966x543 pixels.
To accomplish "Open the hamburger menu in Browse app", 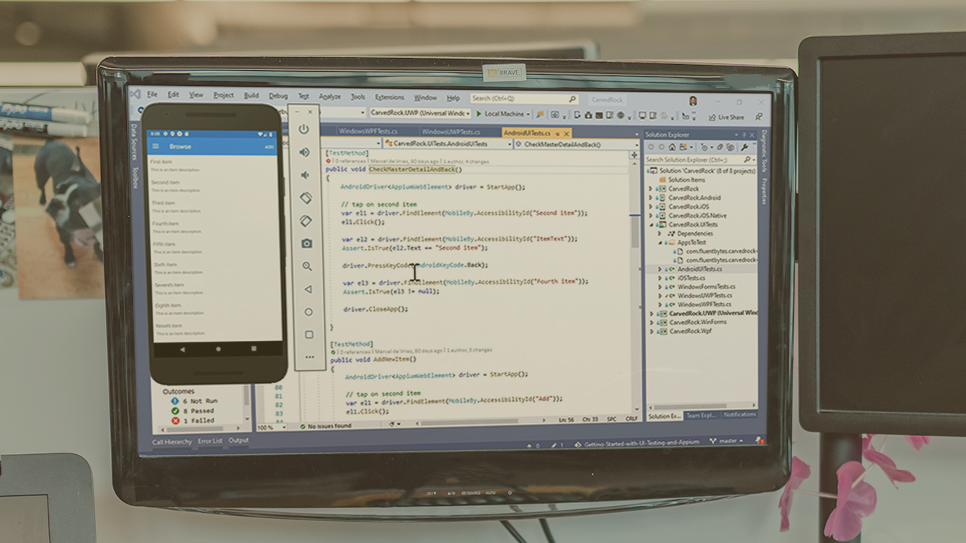I will (x=156, y=146).
